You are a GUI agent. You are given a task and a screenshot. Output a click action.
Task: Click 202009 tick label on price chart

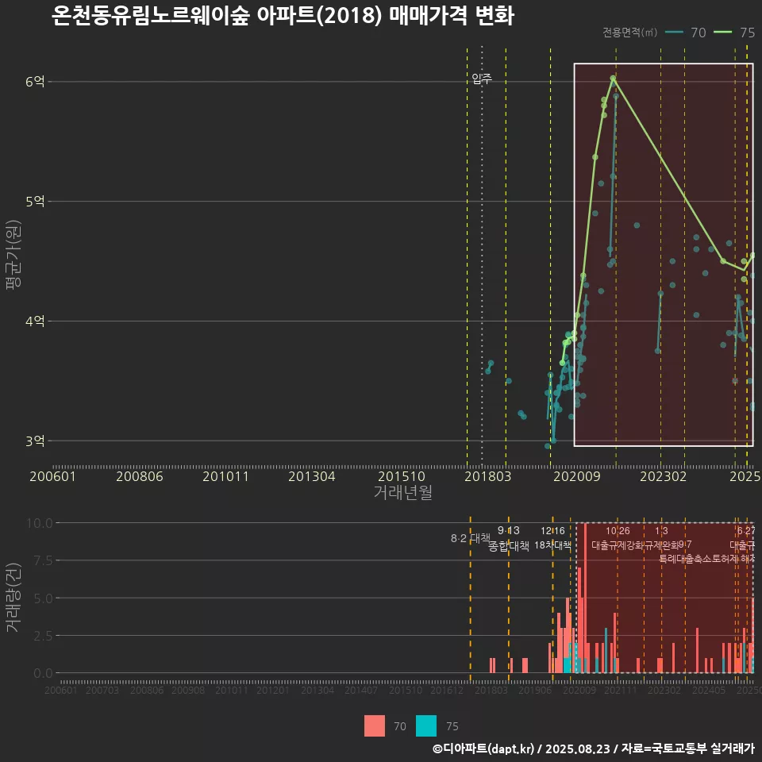pos(577,476)
